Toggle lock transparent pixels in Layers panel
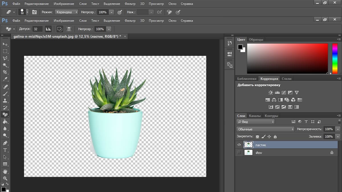This screenshot has height=192, width=342. coord(257,137)
